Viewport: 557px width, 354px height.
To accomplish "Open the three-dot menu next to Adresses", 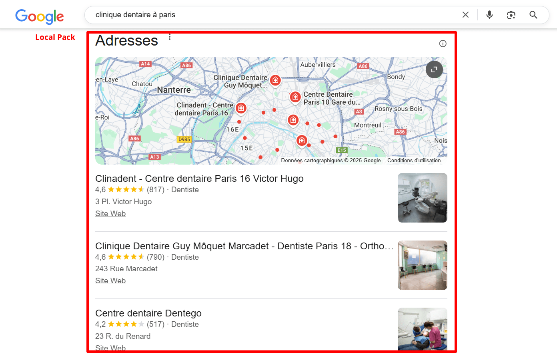I will click(170, 37).
